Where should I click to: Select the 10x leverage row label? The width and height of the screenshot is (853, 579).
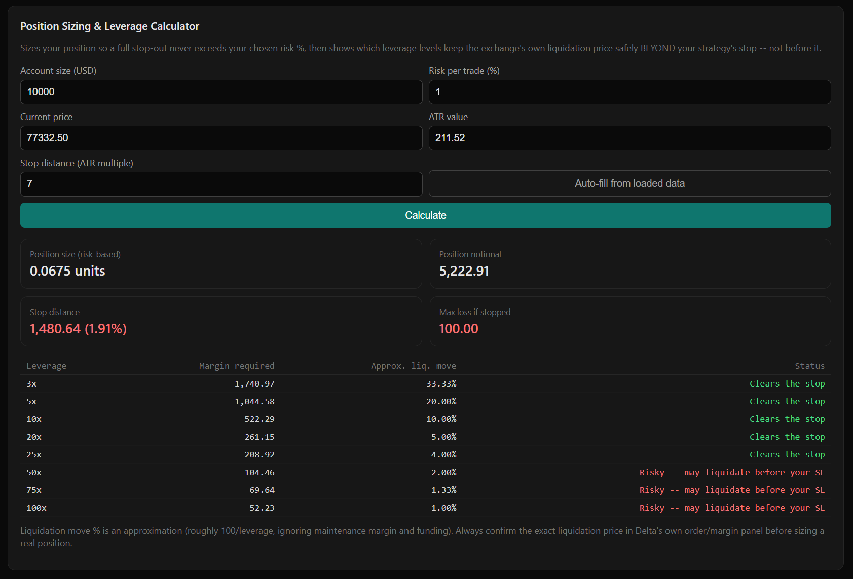pos(34,419)
